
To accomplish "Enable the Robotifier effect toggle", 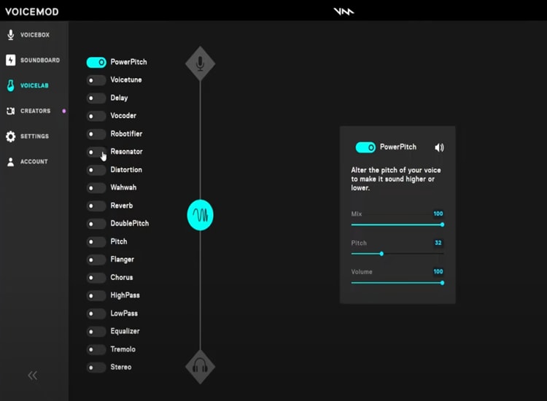I will point(96,134).
